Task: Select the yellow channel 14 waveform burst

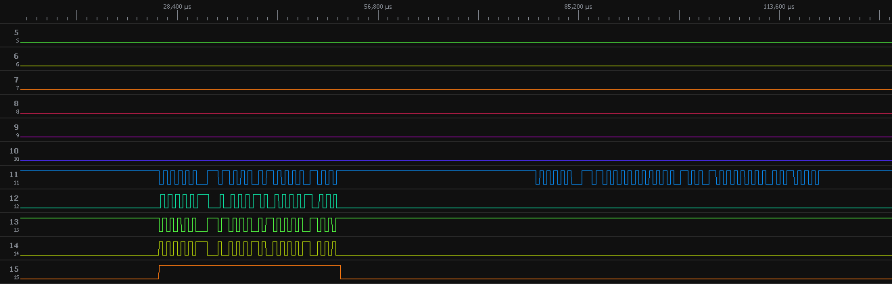Action: click(248, 248)
